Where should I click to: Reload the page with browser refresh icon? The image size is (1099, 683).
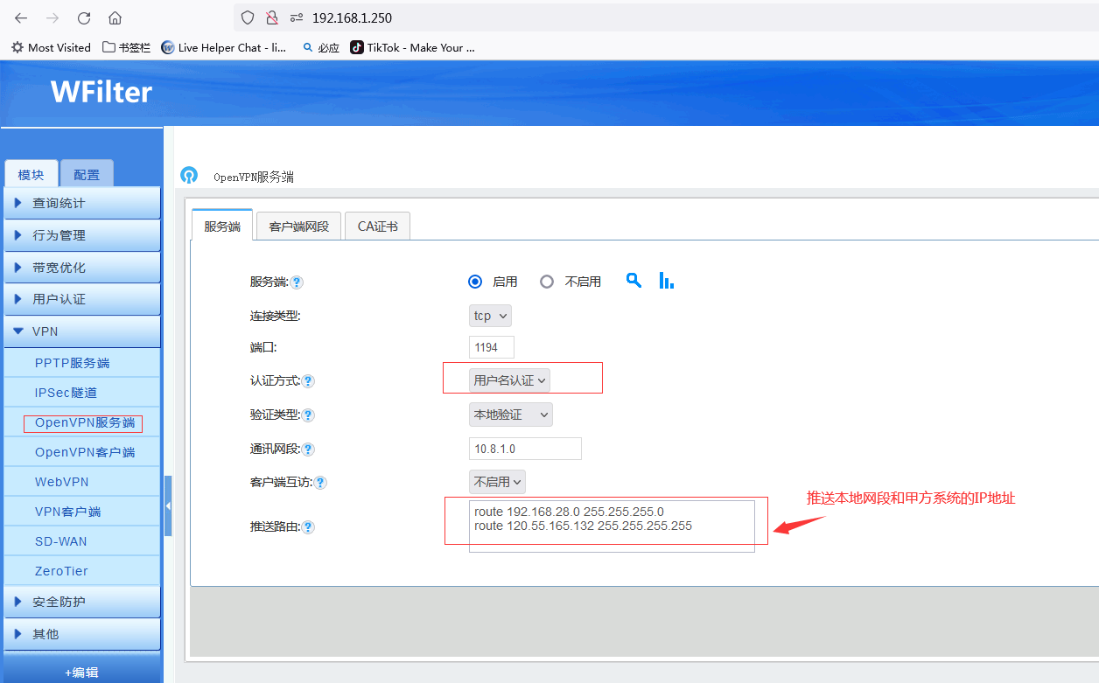click(84, 17)
